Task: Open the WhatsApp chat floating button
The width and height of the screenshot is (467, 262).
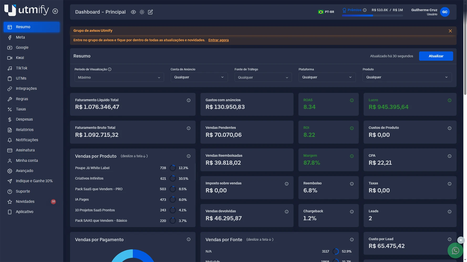Action: 455,250
